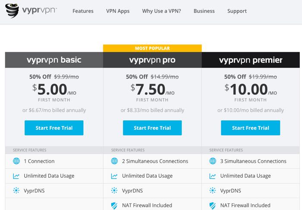This screenshot has height=210, width=302.
Task: Click 'or $8.33/mo billed annually' text
Action: (152, 110)
